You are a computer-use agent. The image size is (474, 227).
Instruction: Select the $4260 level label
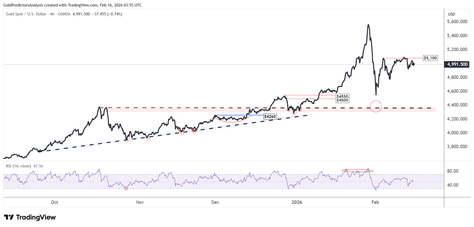(x=270, y=116)
